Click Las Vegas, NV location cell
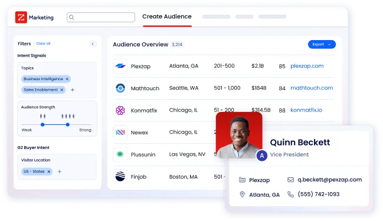This screenshot has width=383, height=221. click(x=187, y=154)
